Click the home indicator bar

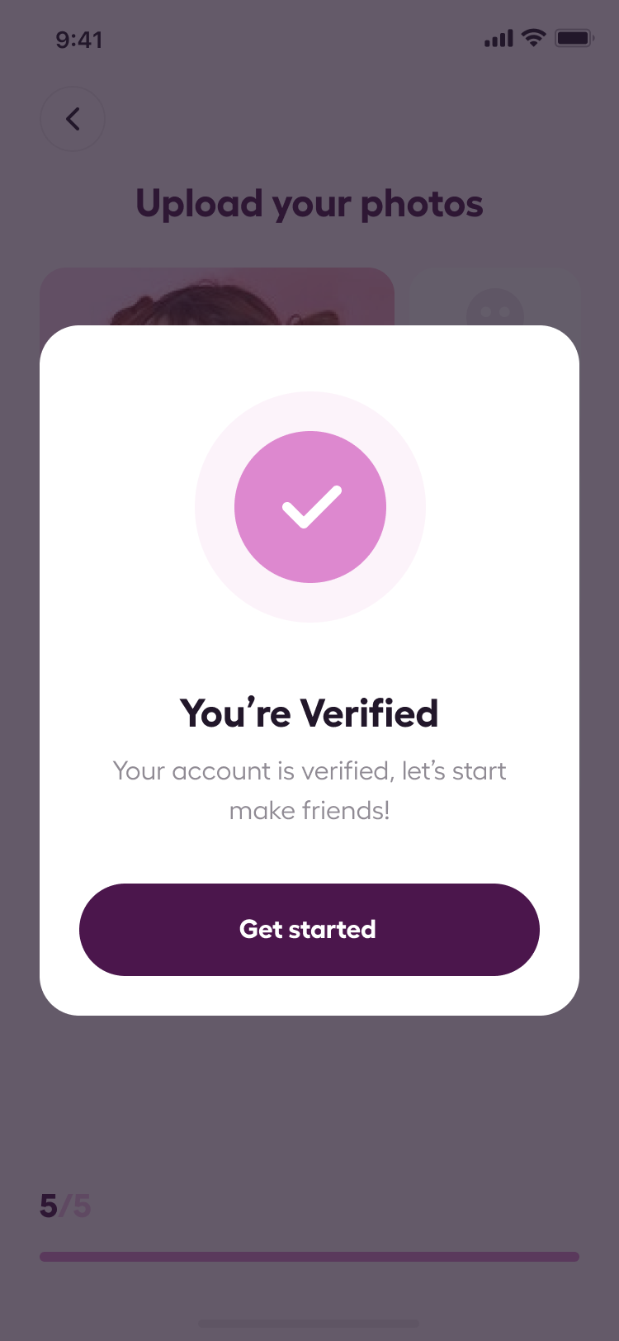click(309, 1324)
